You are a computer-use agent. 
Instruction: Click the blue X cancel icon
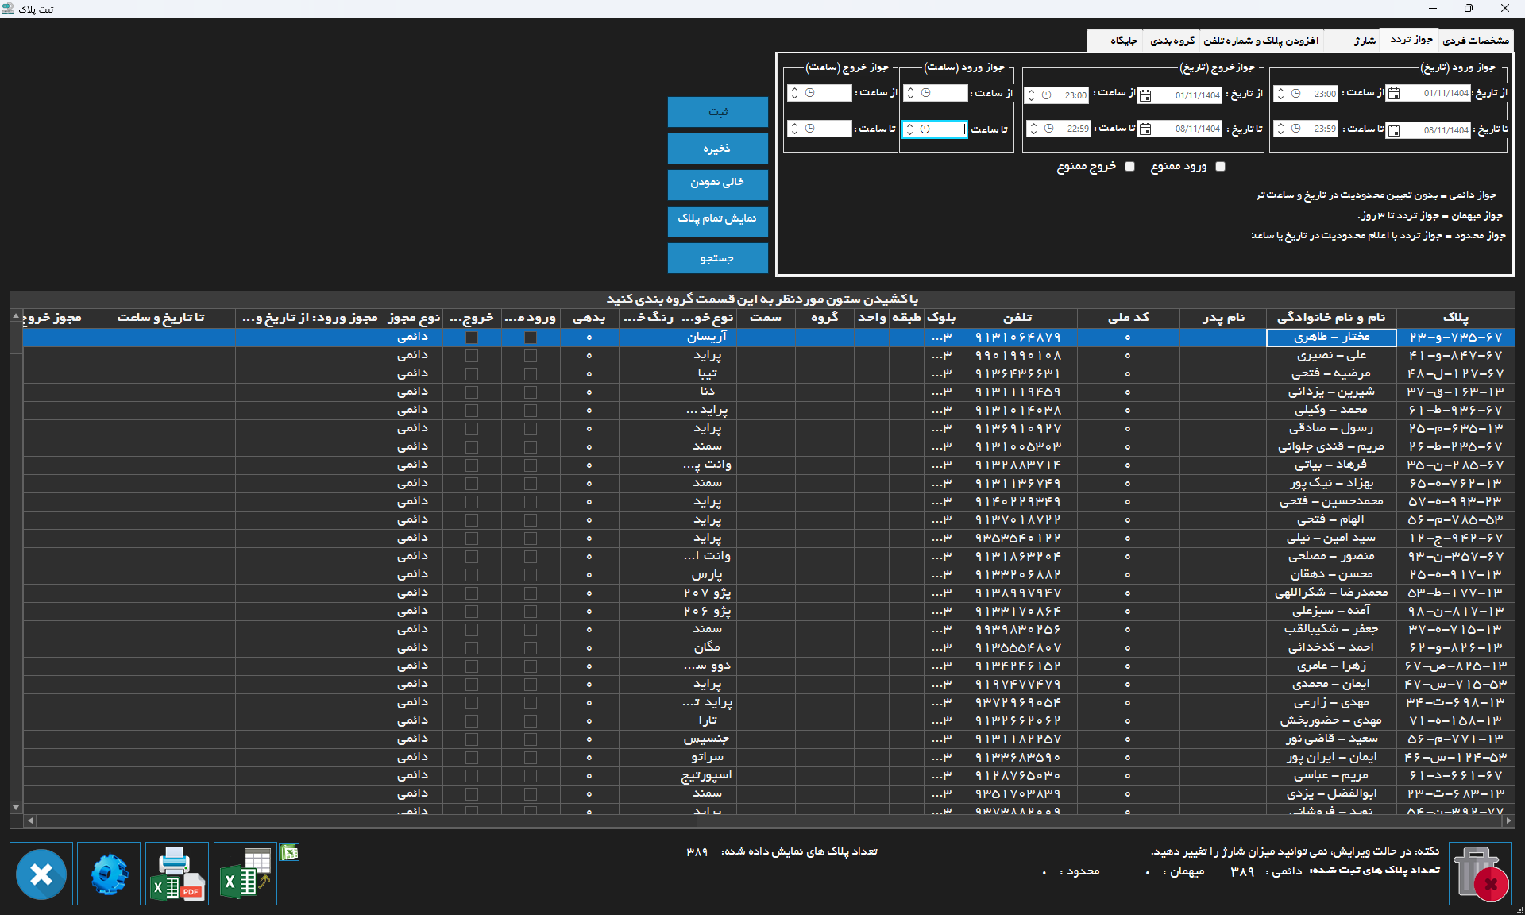coord(41,874)
